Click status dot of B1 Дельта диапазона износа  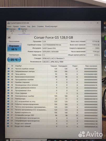click(8, 87)
